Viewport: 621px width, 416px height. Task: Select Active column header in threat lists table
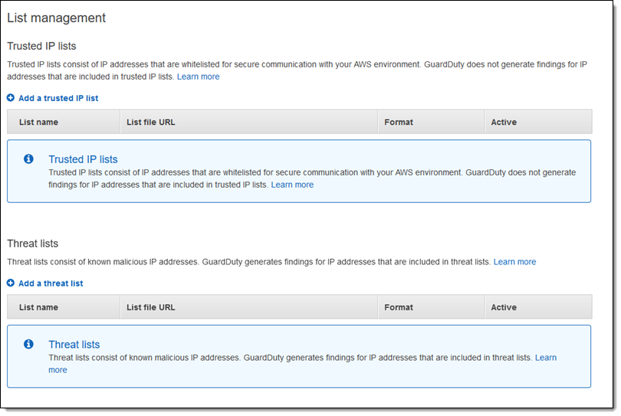[x=504, y=307]
